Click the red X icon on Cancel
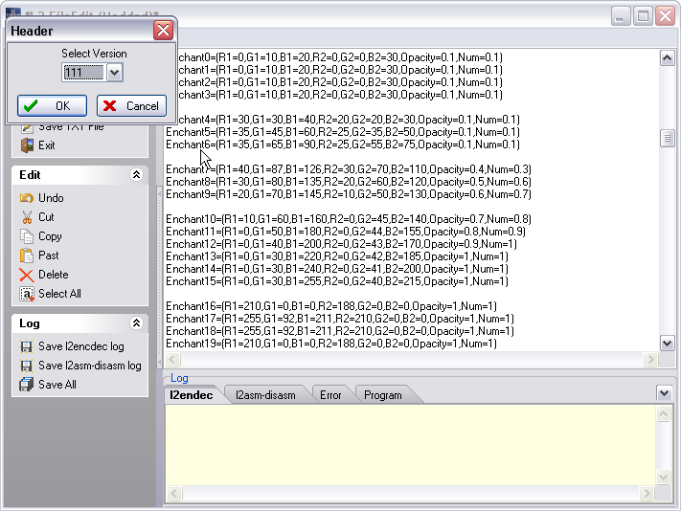Screen dimensions: 681x511 (110, 106)
